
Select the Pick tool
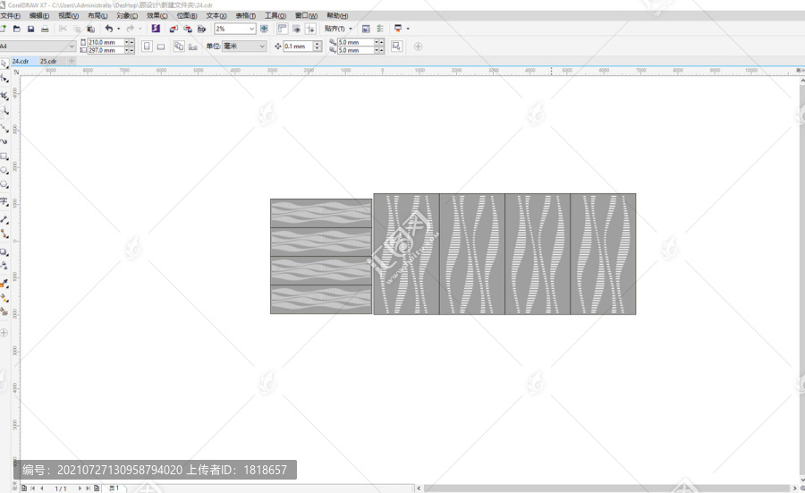coord(4,64)
